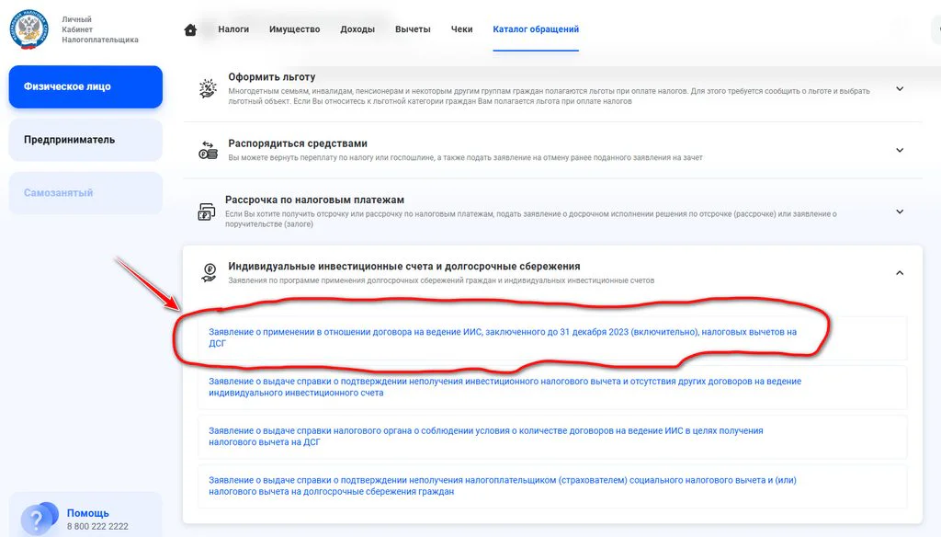This screenshot has width=941, height=537.
Task: Open the справка о неполучении социального налогового вычета link
Action: [x=503, y=486]
